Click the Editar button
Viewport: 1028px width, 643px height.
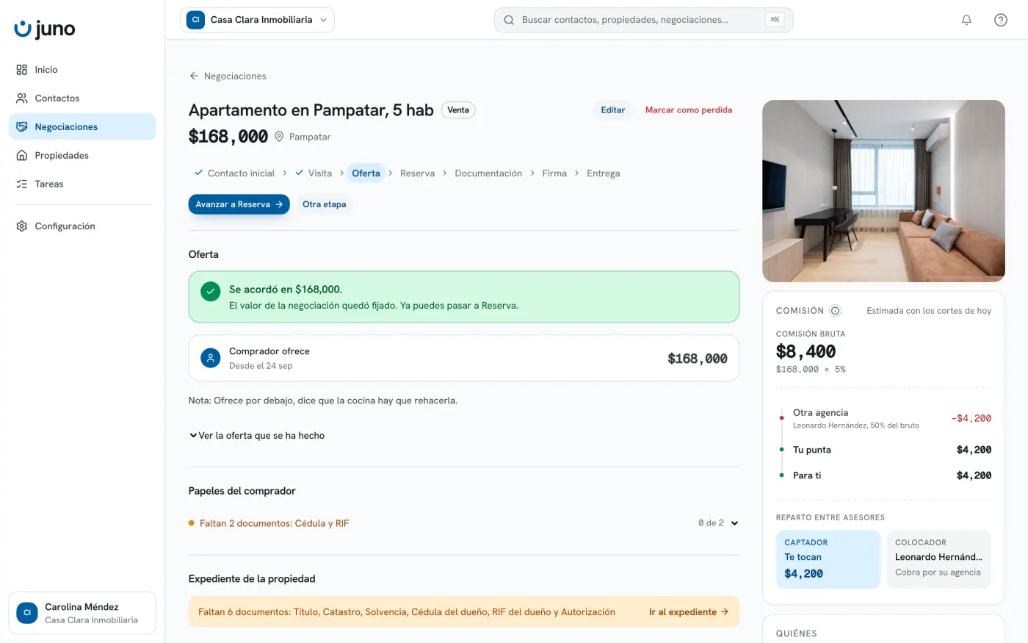613,110
